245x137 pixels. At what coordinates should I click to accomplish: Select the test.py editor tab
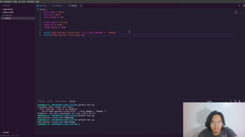click(74, 6)
